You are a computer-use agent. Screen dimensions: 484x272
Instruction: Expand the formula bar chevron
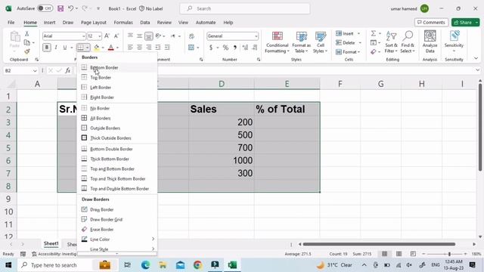click(477, 70)
